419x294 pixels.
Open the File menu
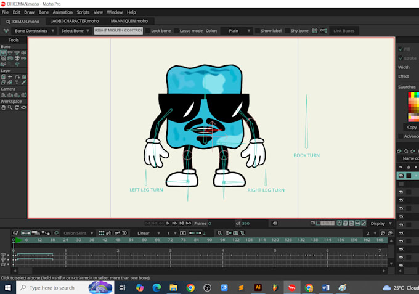coord(5,12)
